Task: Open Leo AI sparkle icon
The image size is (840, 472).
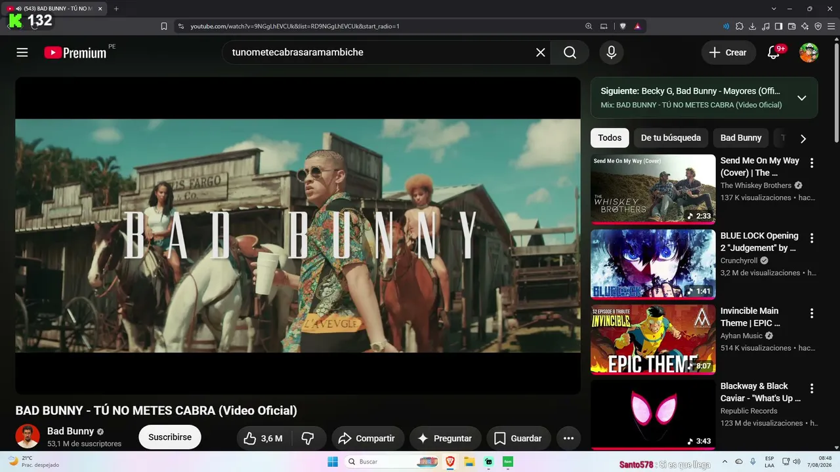Action: tap(805, 26)
